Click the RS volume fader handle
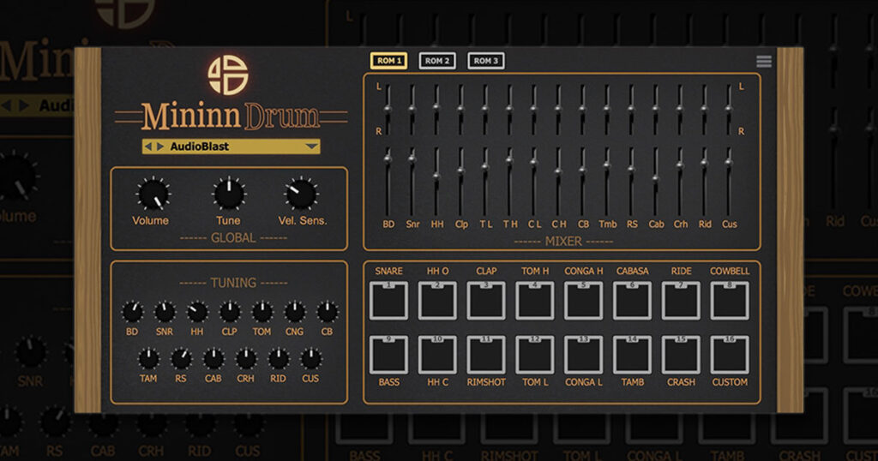 [x=631, y=169]
